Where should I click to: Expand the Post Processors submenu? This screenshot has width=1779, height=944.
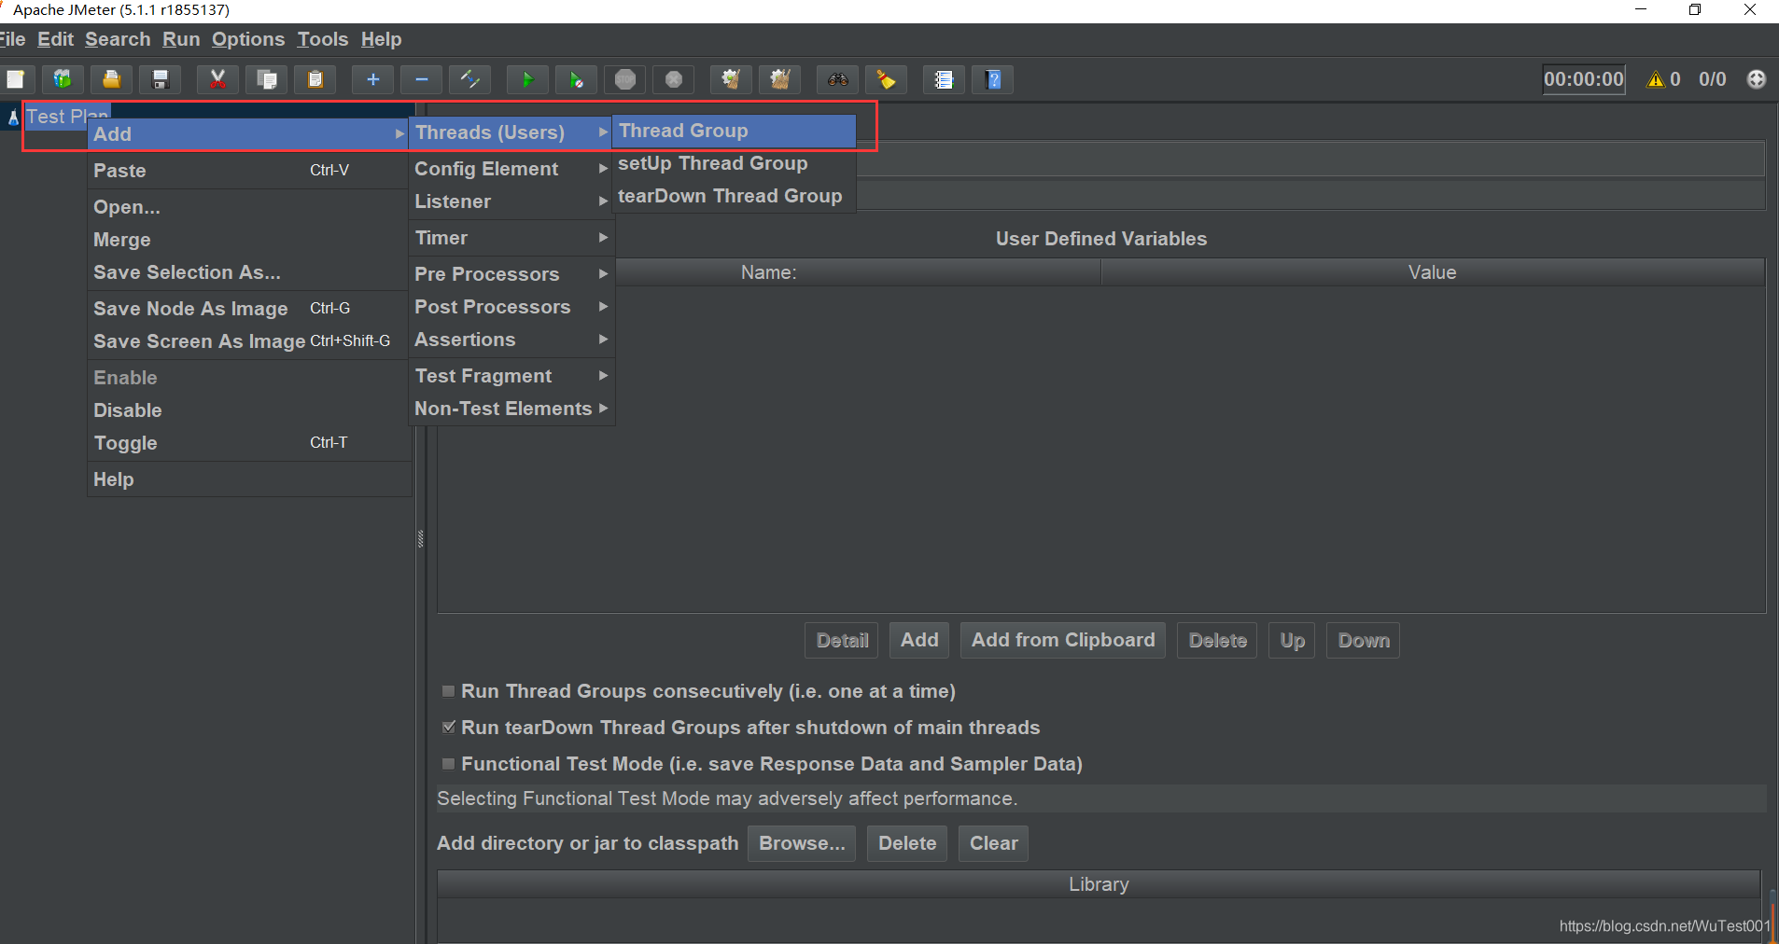pos(511,307)
